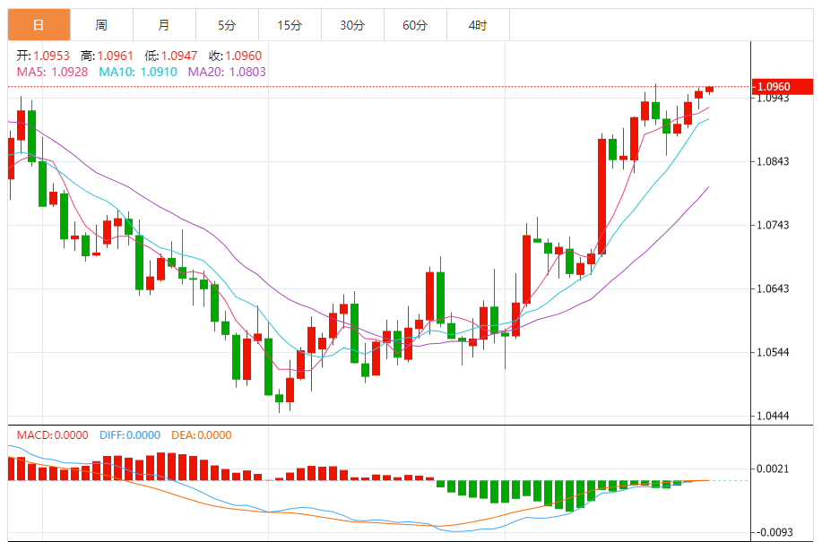Select the 日 daily chart tab
Screen dimensions: 822x542
coord(39,24)
